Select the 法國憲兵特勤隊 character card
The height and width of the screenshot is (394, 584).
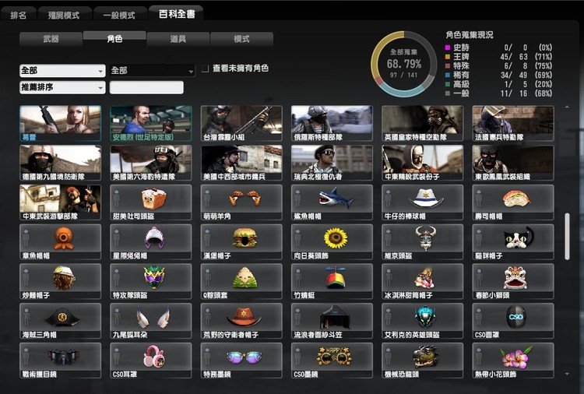coord(513,123)
